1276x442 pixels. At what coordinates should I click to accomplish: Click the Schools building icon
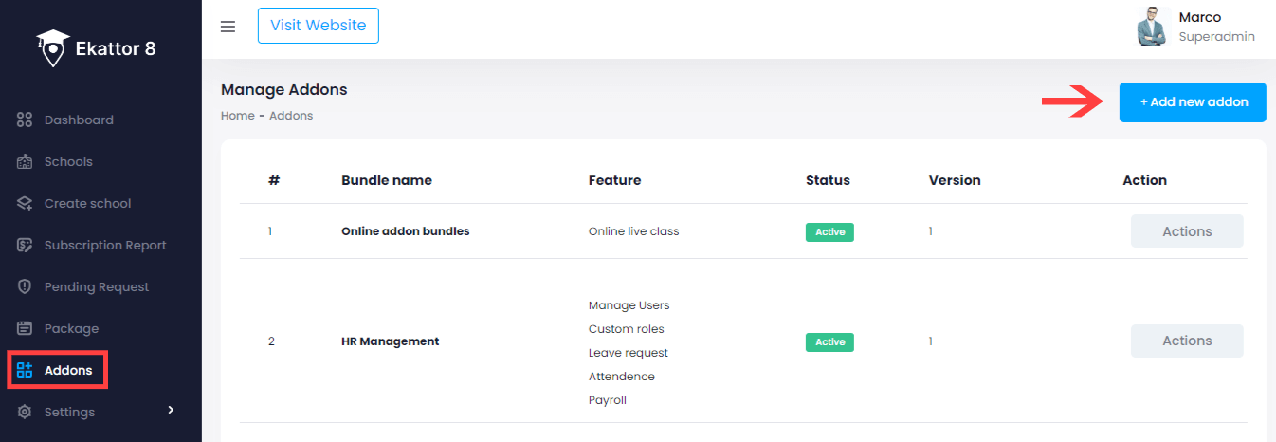[x=26, y=162]
